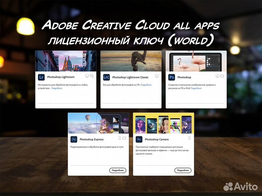
Task: Open the Lightroom Classic beach photo thumbnail
Action: point(131,61)
